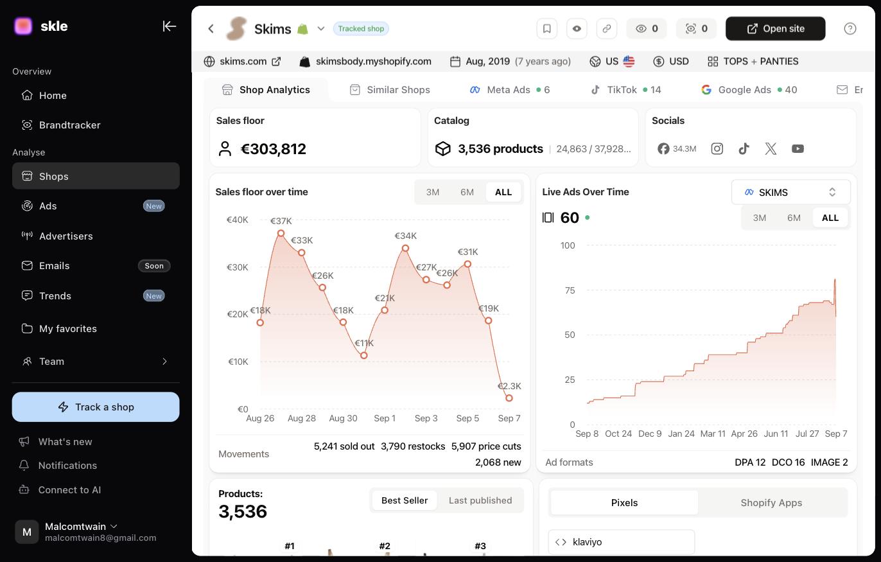
Task: Switch to Google Ads tab
Action: click(x=749, y=90)
